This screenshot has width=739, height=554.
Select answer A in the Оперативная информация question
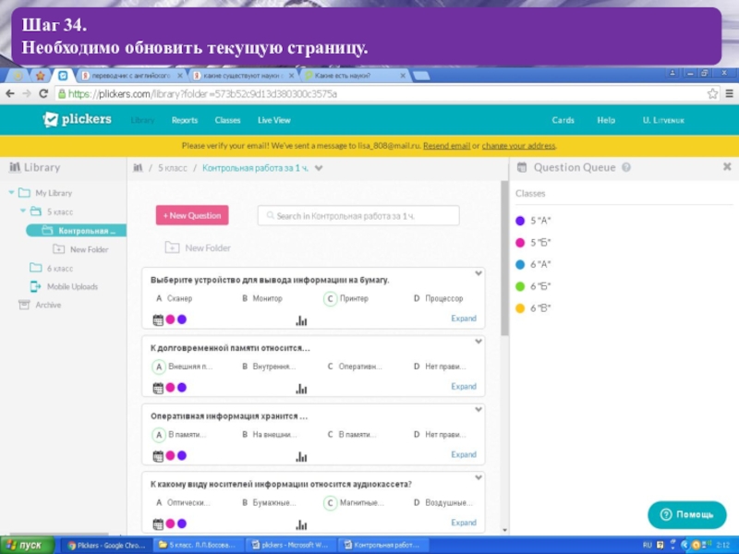[178, 434]
